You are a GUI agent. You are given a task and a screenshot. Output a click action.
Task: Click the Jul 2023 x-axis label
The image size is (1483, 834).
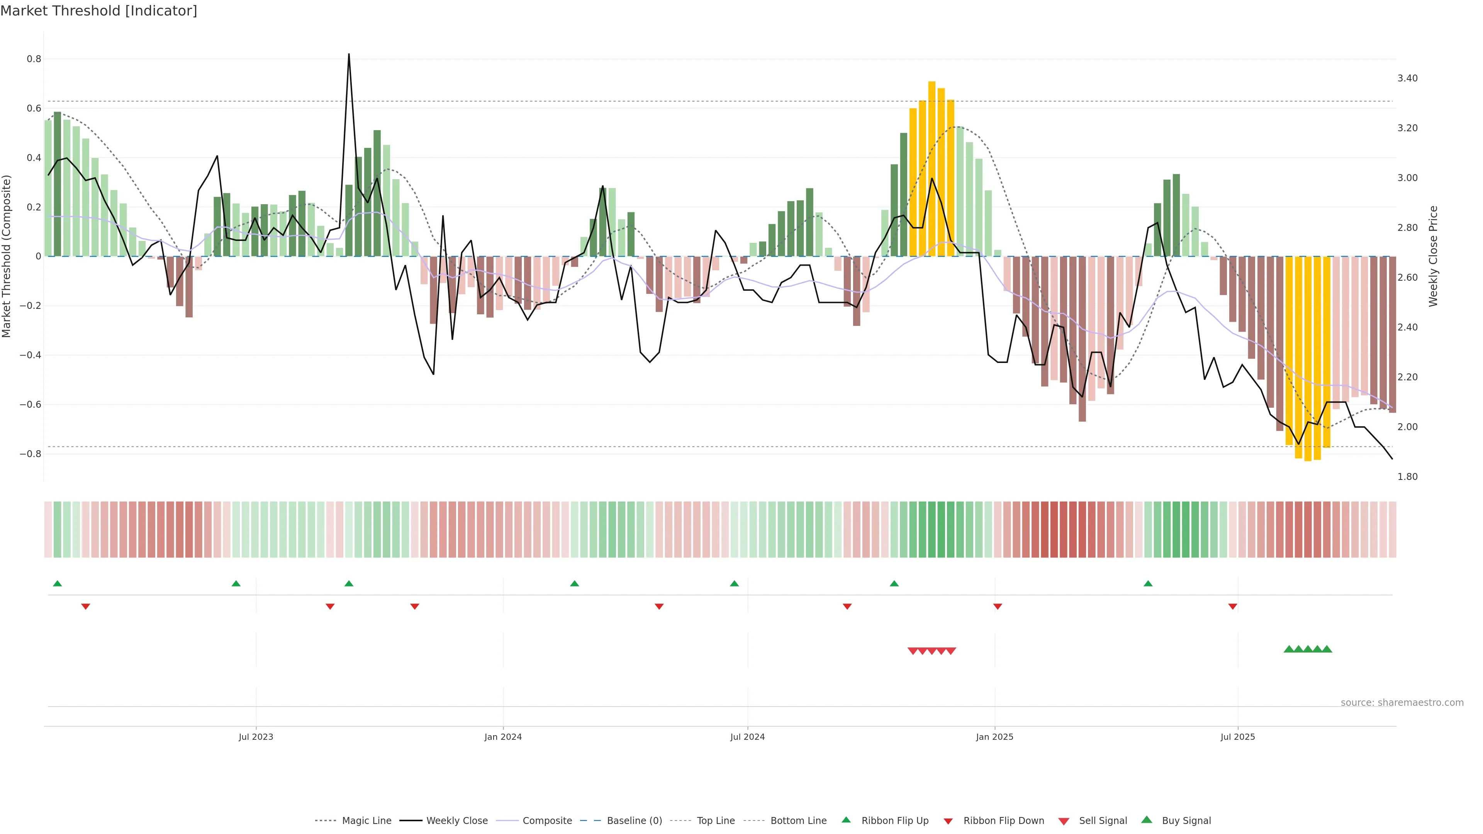point(256,737)
